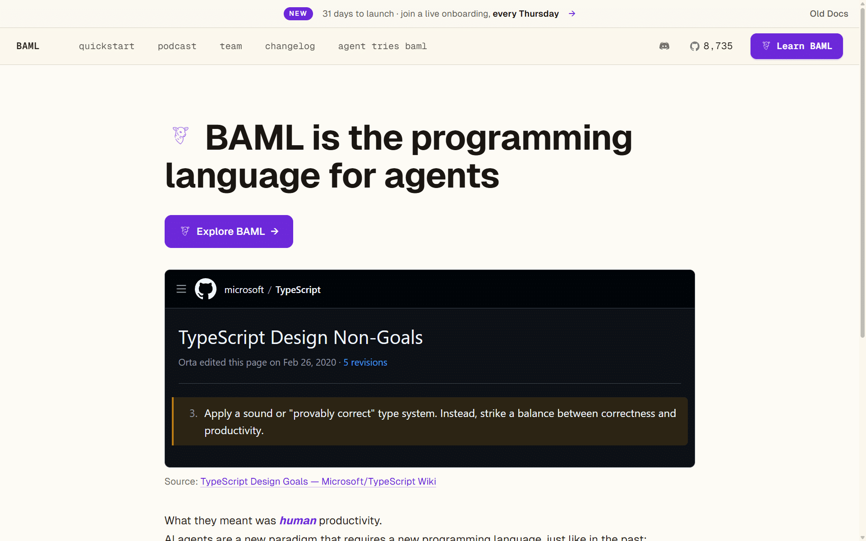Click the lamb icon on Learn BAML button

(766, 46)
